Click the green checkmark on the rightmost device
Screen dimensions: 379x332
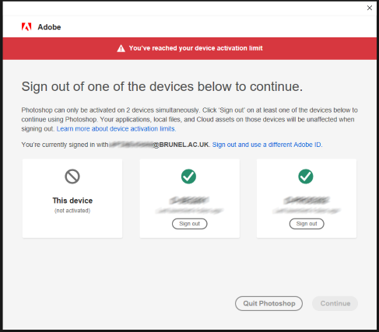tap(306, 176)
